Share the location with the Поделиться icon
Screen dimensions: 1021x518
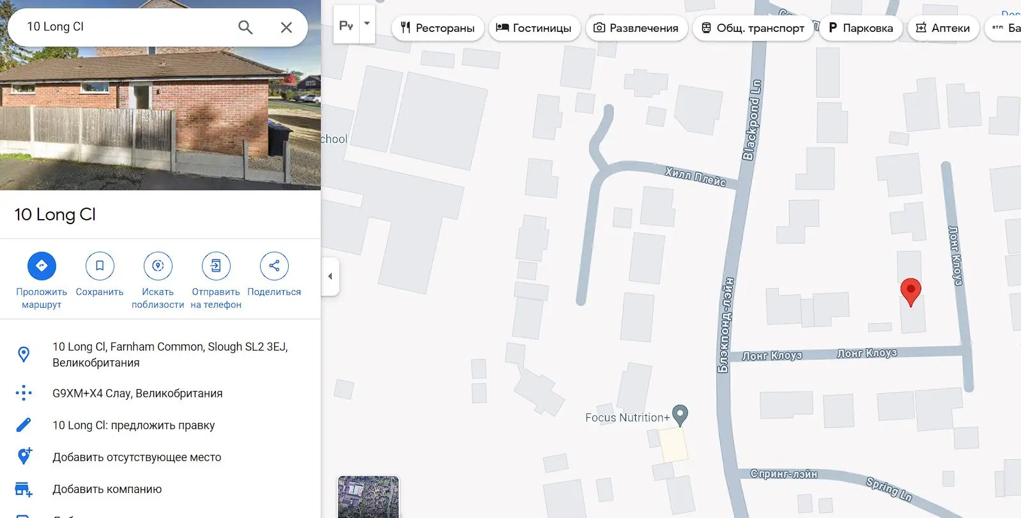pyautogui.click(x=274, y=266)
